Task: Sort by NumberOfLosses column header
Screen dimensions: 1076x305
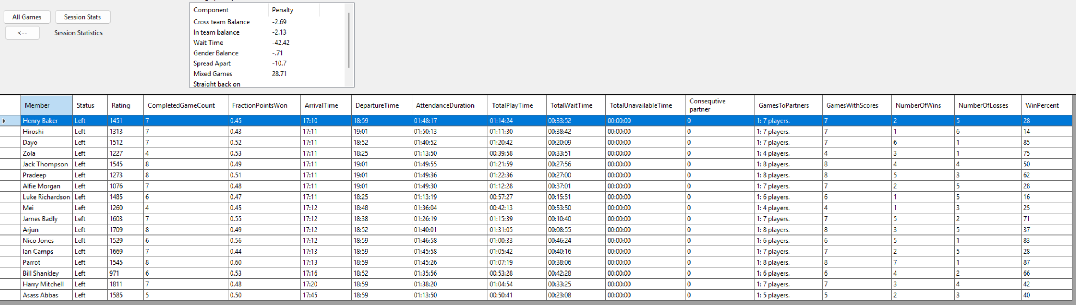Action: (x=987, y=105)
